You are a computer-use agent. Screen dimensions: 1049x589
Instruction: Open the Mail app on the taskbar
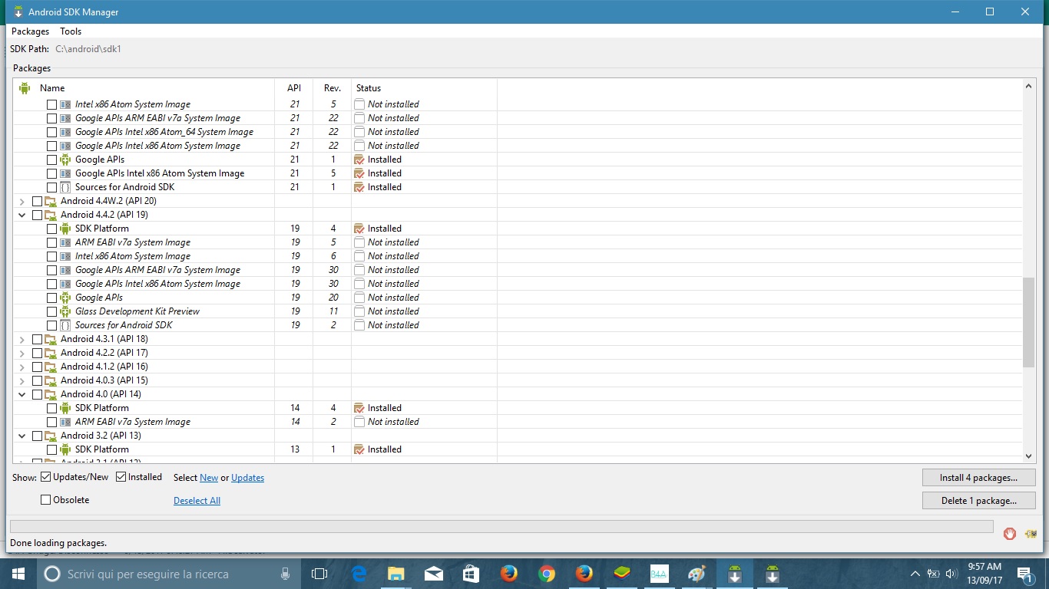(434, 574)
